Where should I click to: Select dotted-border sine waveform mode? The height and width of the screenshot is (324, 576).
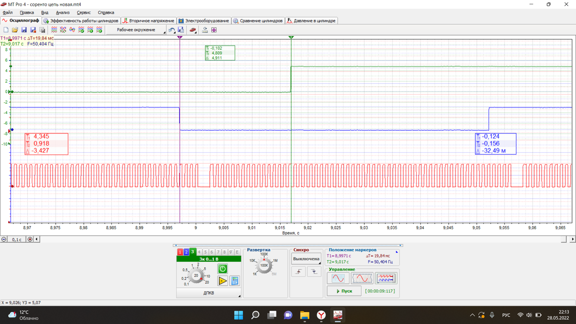[362, 278]
